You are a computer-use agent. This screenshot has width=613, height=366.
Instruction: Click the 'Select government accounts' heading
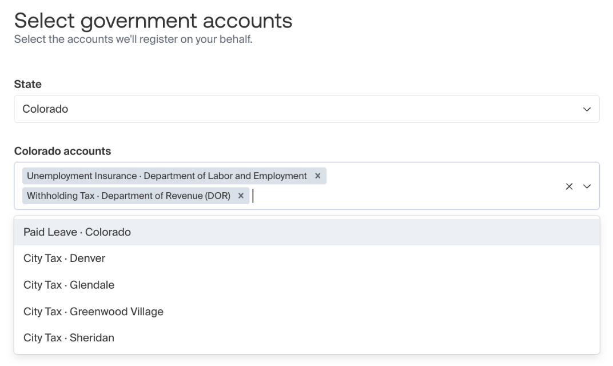point(153,21)
